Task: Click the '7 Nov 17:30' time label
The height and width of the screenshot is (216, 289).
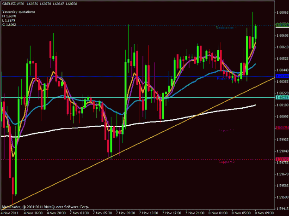Action: [172, 213]
